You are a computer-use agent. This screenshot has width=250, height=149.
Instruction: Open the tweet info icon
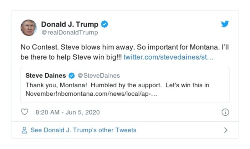click(225, 113)
